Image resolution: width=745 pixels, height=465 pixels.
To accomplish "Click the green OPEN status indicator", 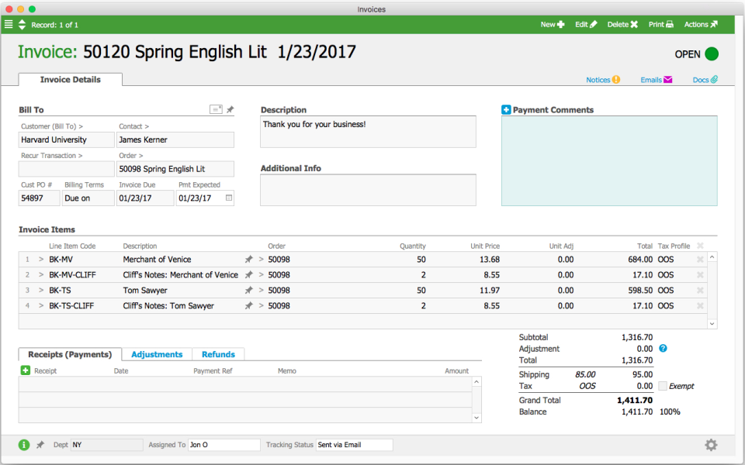I will pos(712,54).
